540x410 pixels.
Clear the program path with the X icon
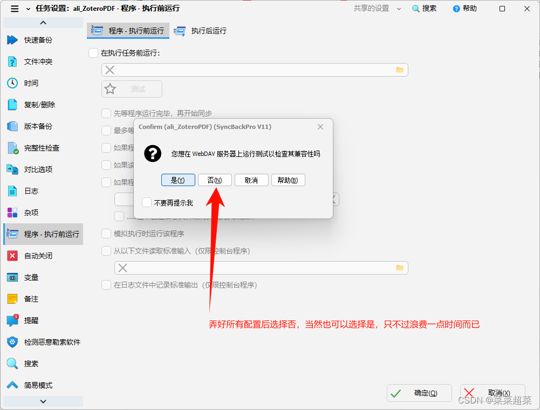click(110, 70)
